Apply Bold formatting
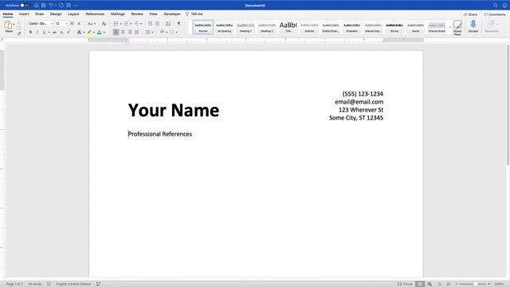The image size is (510, 287). click(30, 32)
